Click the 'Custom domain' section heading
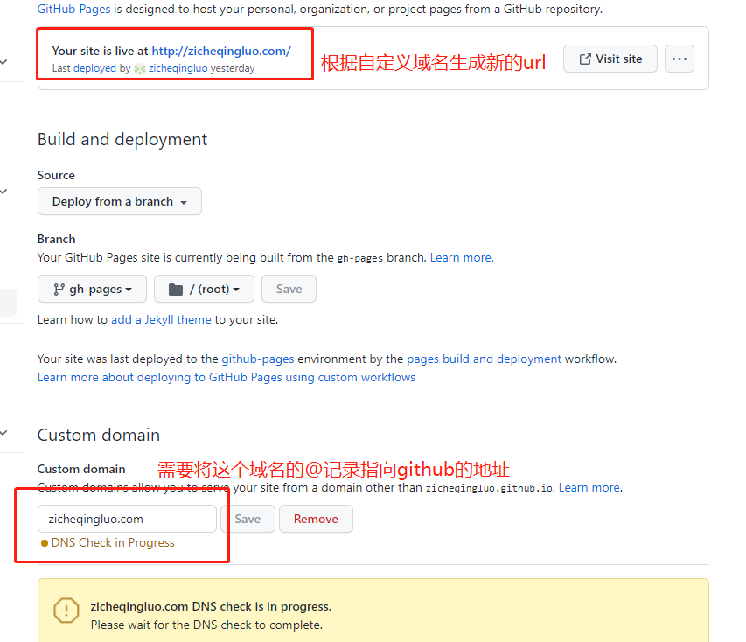 click(x=99, y=435)
